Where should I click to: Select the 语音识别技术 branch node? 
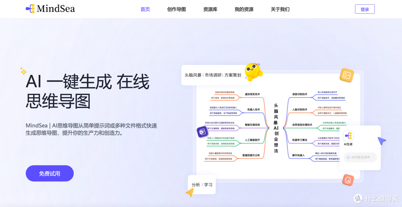(300, 94)
